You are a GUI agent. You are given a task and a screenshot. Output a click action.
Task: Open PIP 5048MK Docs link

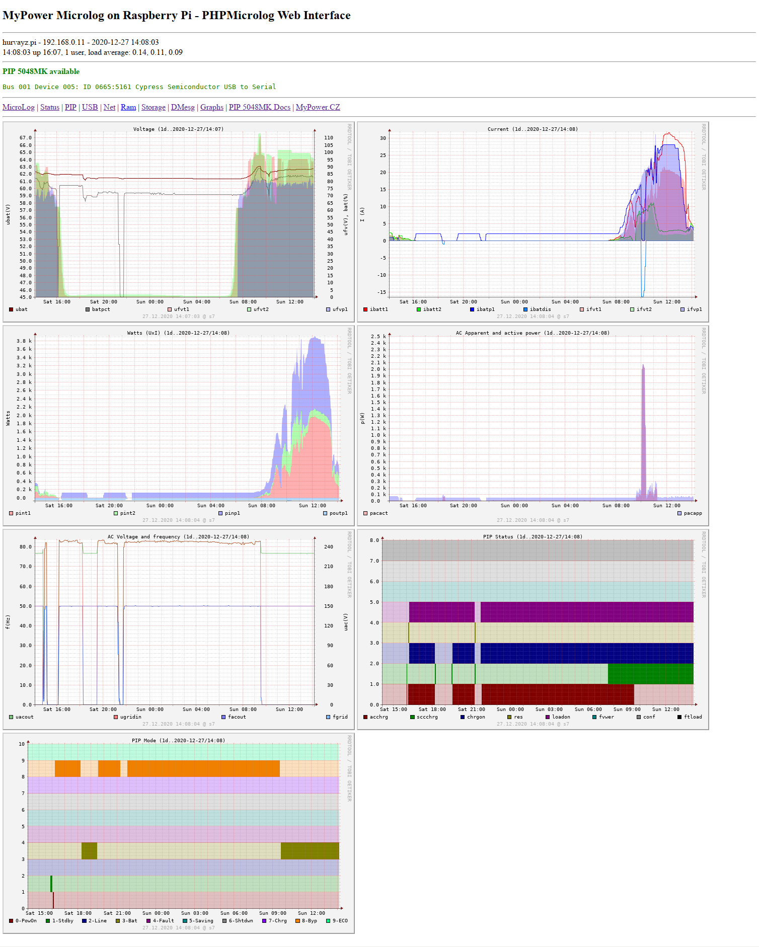[260, 107]
